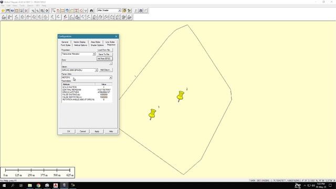The height and width of the screenshot is (189, 336).
Task: Switch to the General tab
Action: [65, 42]
